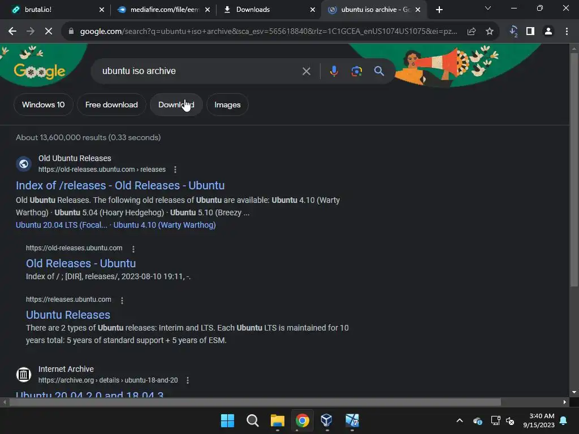This screenshot has width=579, height=434.
Task: Open Index of /releases - Old Releases link
Action: 120,185
